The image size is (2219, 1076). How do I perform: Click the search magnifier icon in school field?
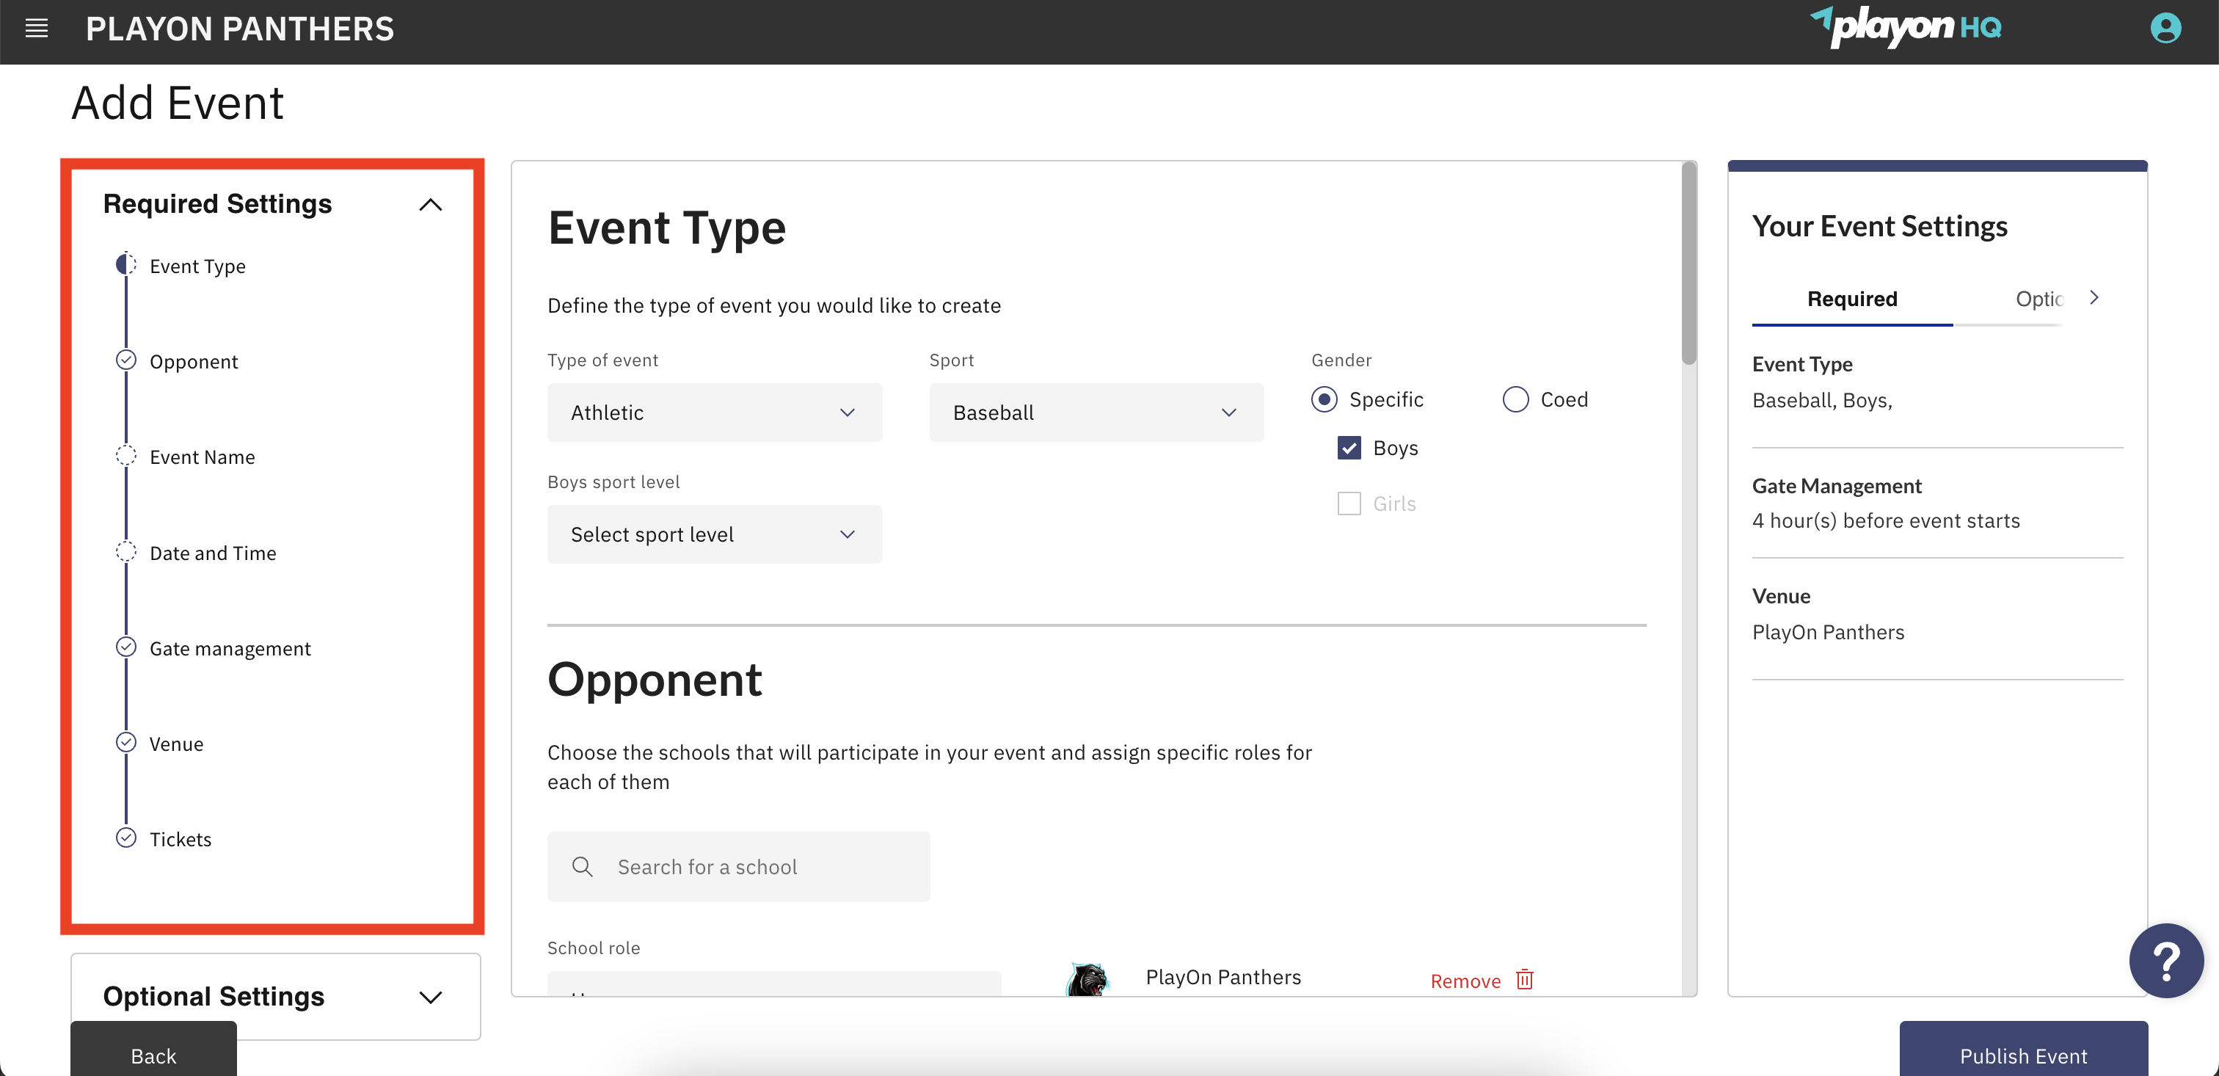tap(583, 867)
